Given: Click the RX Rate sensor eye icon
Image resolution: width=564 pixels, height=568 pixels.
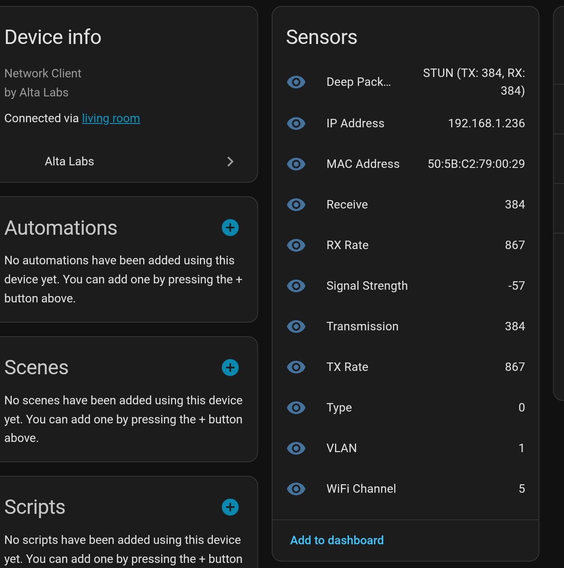Looking at the screenshot, I should [x=296, y=245].
